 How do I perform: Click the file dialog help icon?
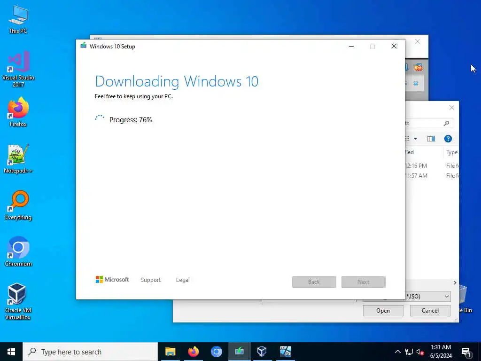[448, 139]
